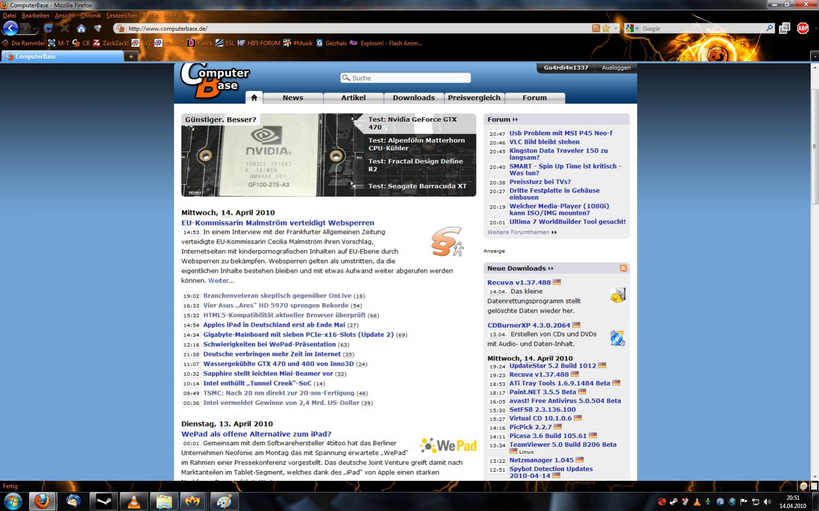Click the Firefox back button
Screen dimensions: 819x511
pyautogui.click(x=11, y=28)
